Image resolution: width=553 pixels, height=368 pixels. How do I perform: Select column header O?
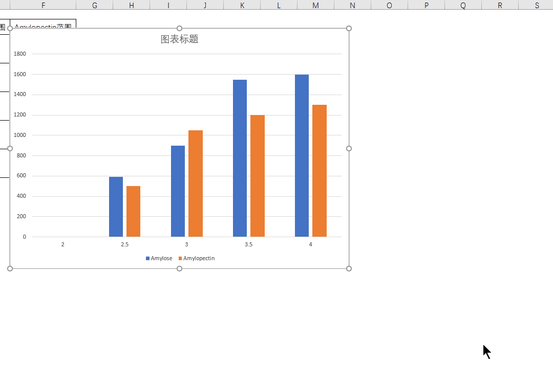click(x=389, y=5)
